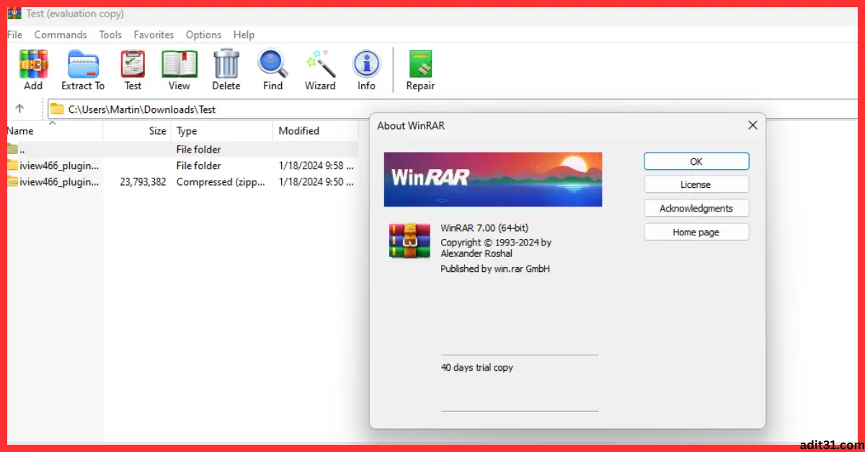Sort files by Type column header
Screen dimensions: 865x452
point(187,131)
